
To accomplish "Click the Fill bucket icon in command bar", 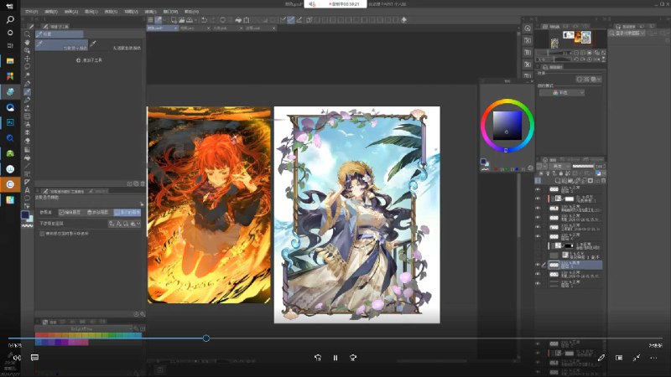I will (x=238, y=20).
